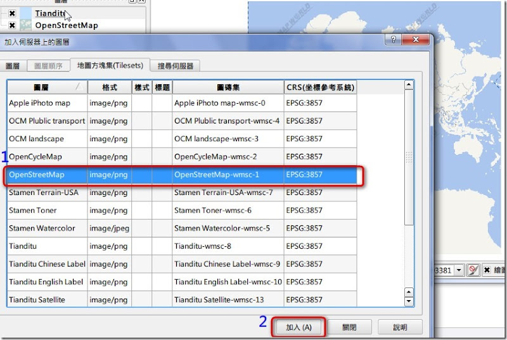Switch to 圖層 tab
Viewport: 507px width, 340px height.
[13, 66]
